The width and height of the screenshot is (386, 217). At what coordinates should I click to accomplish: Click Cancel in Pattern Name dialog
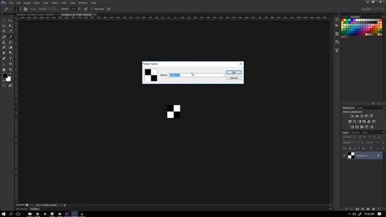tap(233, 78)
